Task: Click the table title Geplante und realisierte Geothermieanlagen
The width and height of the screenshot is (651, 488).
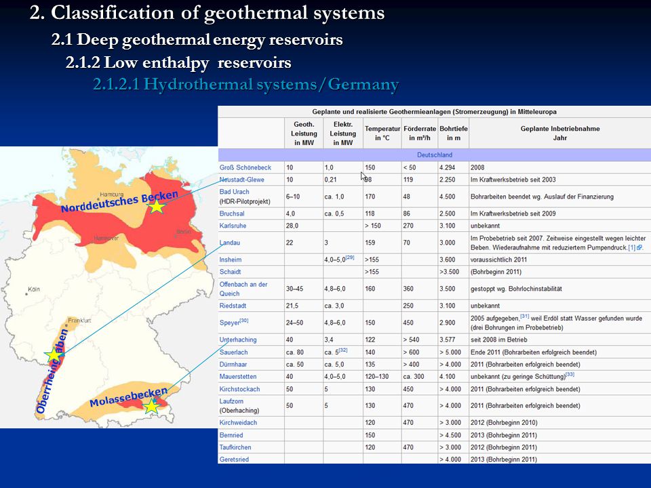Action: [434, 112]
